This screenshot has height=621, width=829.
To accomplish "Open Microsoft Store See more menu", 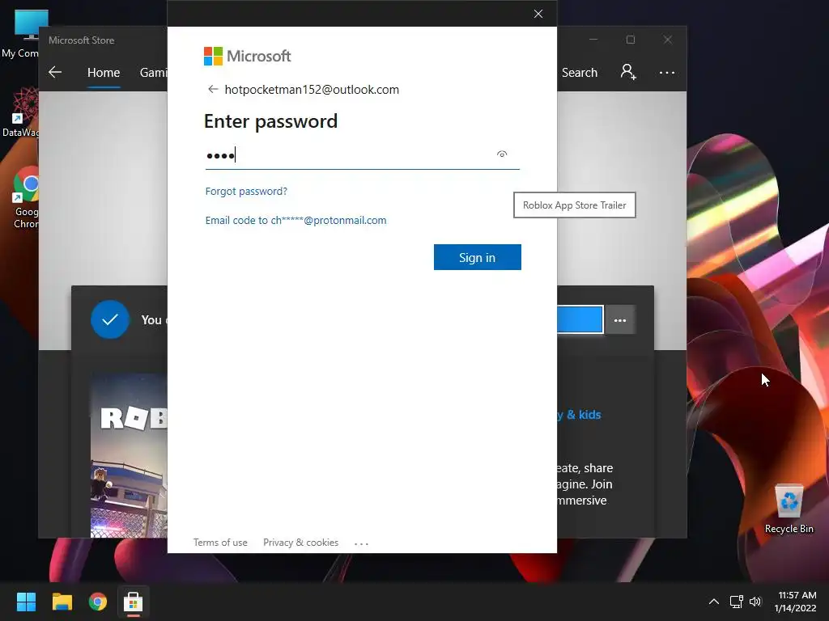I will click(x=667, y=72).
